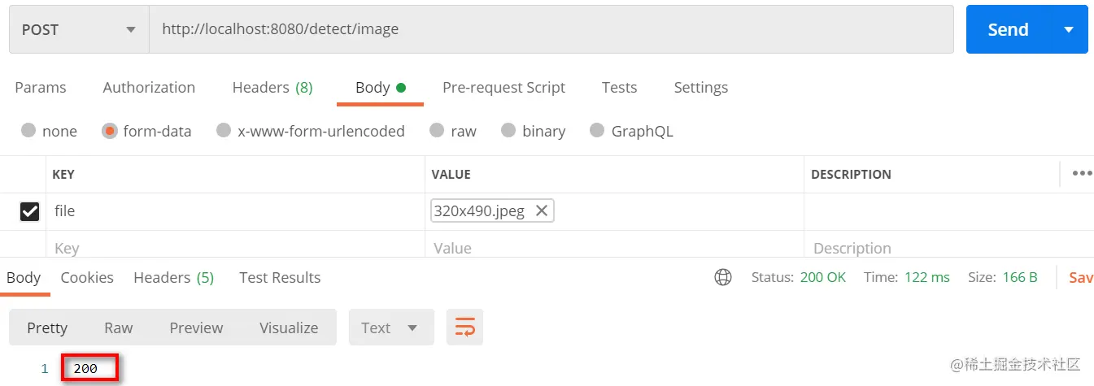
Task: Switch to the Authorization tab
Action: 149,88
